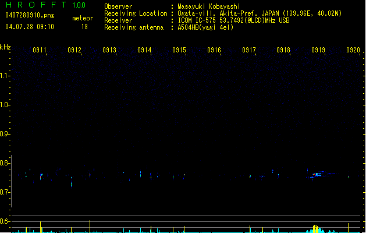Select the filename 0407280910.png

pos(30,15)
